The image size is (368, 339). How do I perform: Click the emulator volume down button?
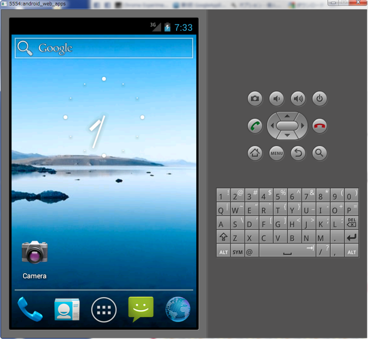click(x=276, y=98)
